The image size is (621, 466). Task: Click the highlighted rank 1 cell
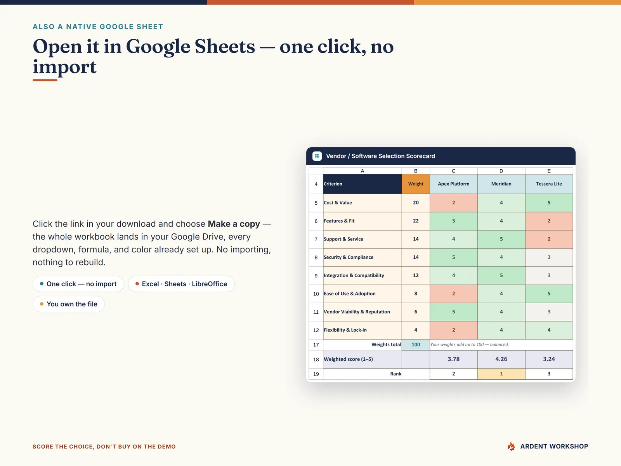point(501,374)
